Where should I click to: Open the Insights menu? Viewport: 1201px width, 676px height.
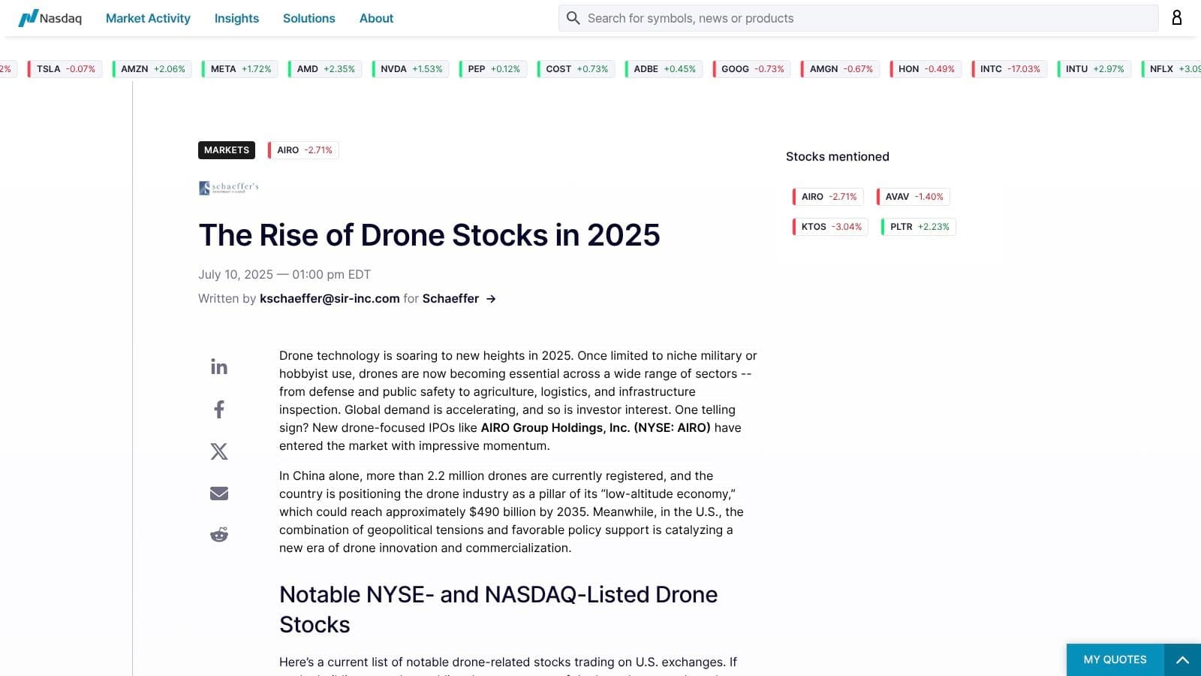point(236,18)
